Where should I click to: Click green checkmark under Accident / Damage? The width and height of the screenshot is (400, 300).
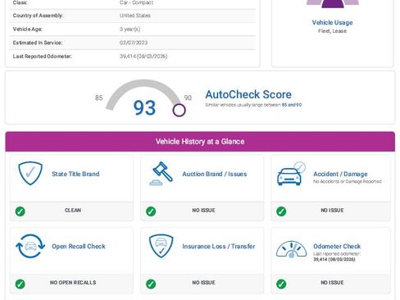281,211
